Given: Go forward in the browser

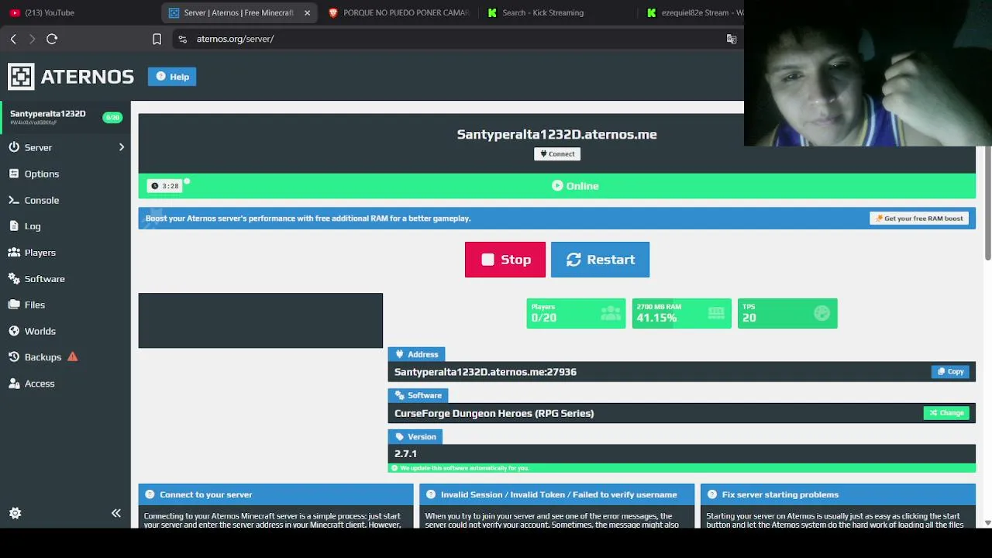Looking at the screenshot, I should tap(32, 39).
